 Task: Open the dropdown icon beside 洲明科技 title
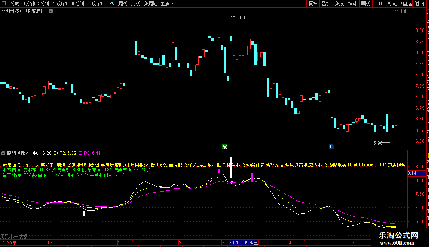[x=51, y=11]
